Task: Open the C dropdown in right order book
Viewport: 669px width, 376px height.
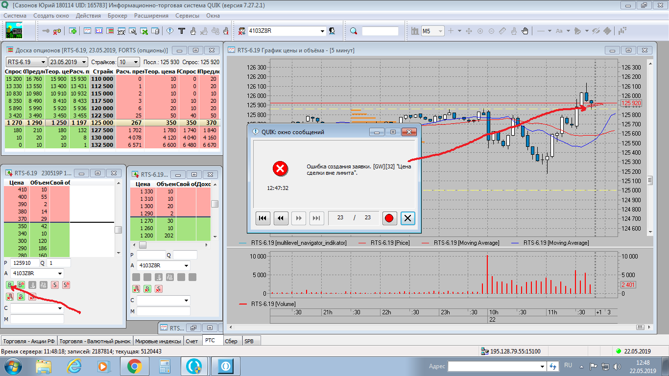Action: click(187, 300)
